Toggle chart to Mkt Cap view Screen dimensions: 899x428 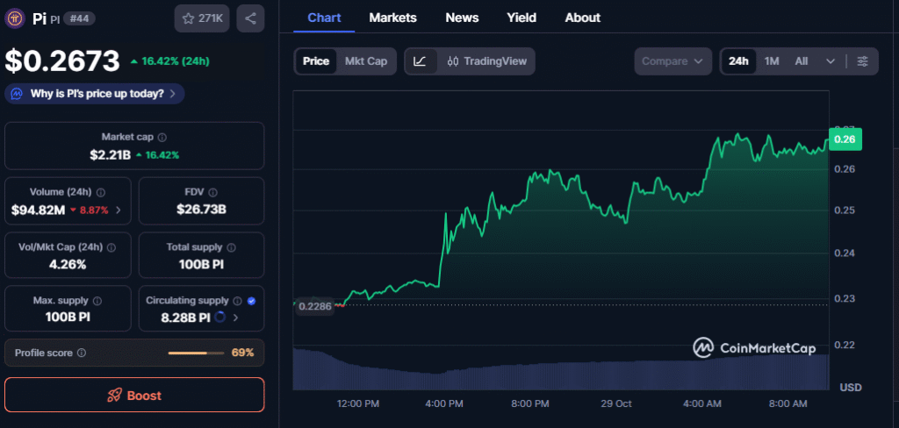[x=365, y=61]
